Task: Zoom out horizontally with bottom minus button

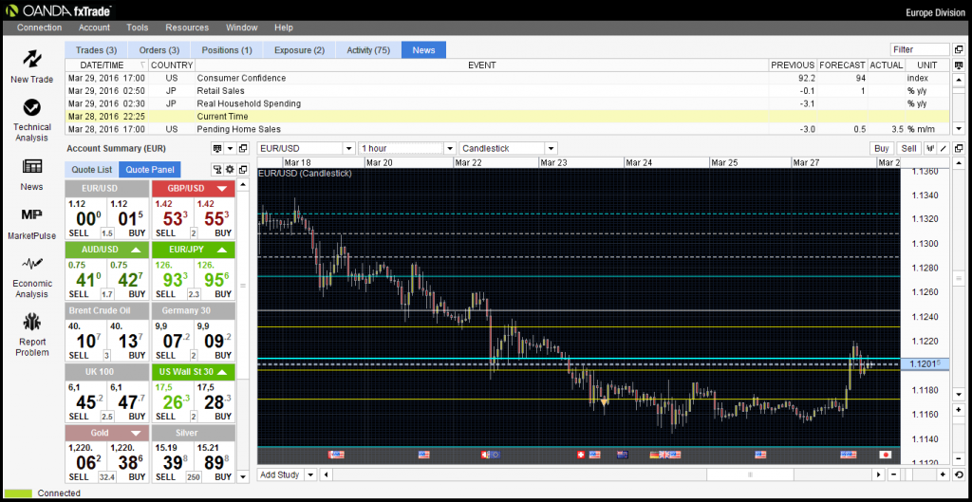Action: click(894, 474)
